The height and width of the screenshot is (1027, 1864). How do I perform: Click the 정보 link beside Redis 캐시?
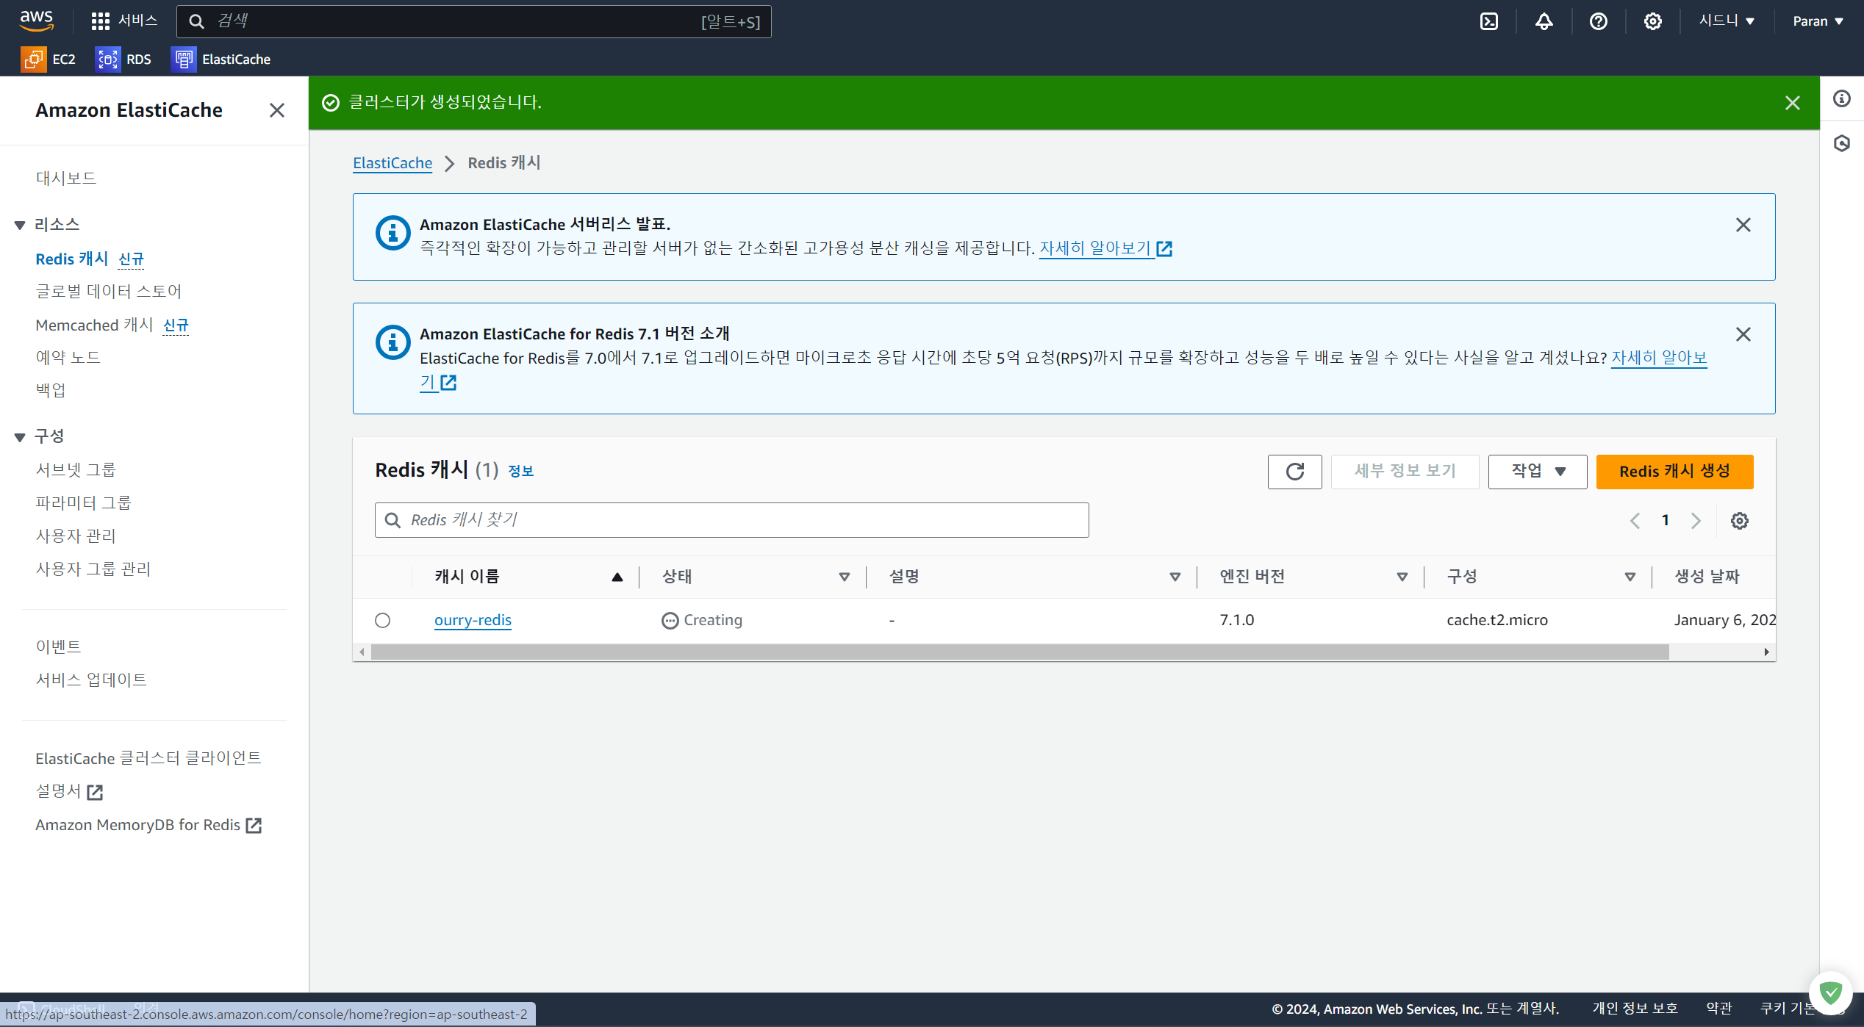520,472
